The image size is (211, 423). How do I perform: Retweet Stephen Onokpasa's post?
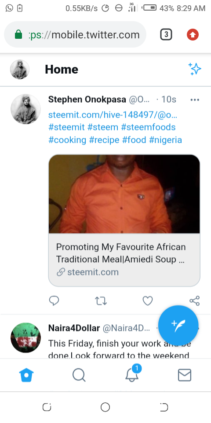tap(101, 301)
